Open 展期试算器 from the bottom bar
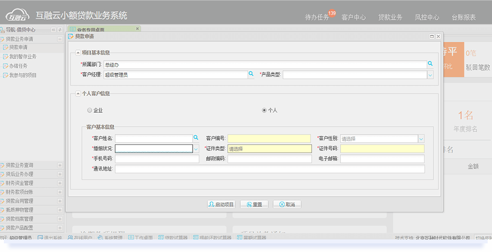The image size is (492, 252). 252,238
